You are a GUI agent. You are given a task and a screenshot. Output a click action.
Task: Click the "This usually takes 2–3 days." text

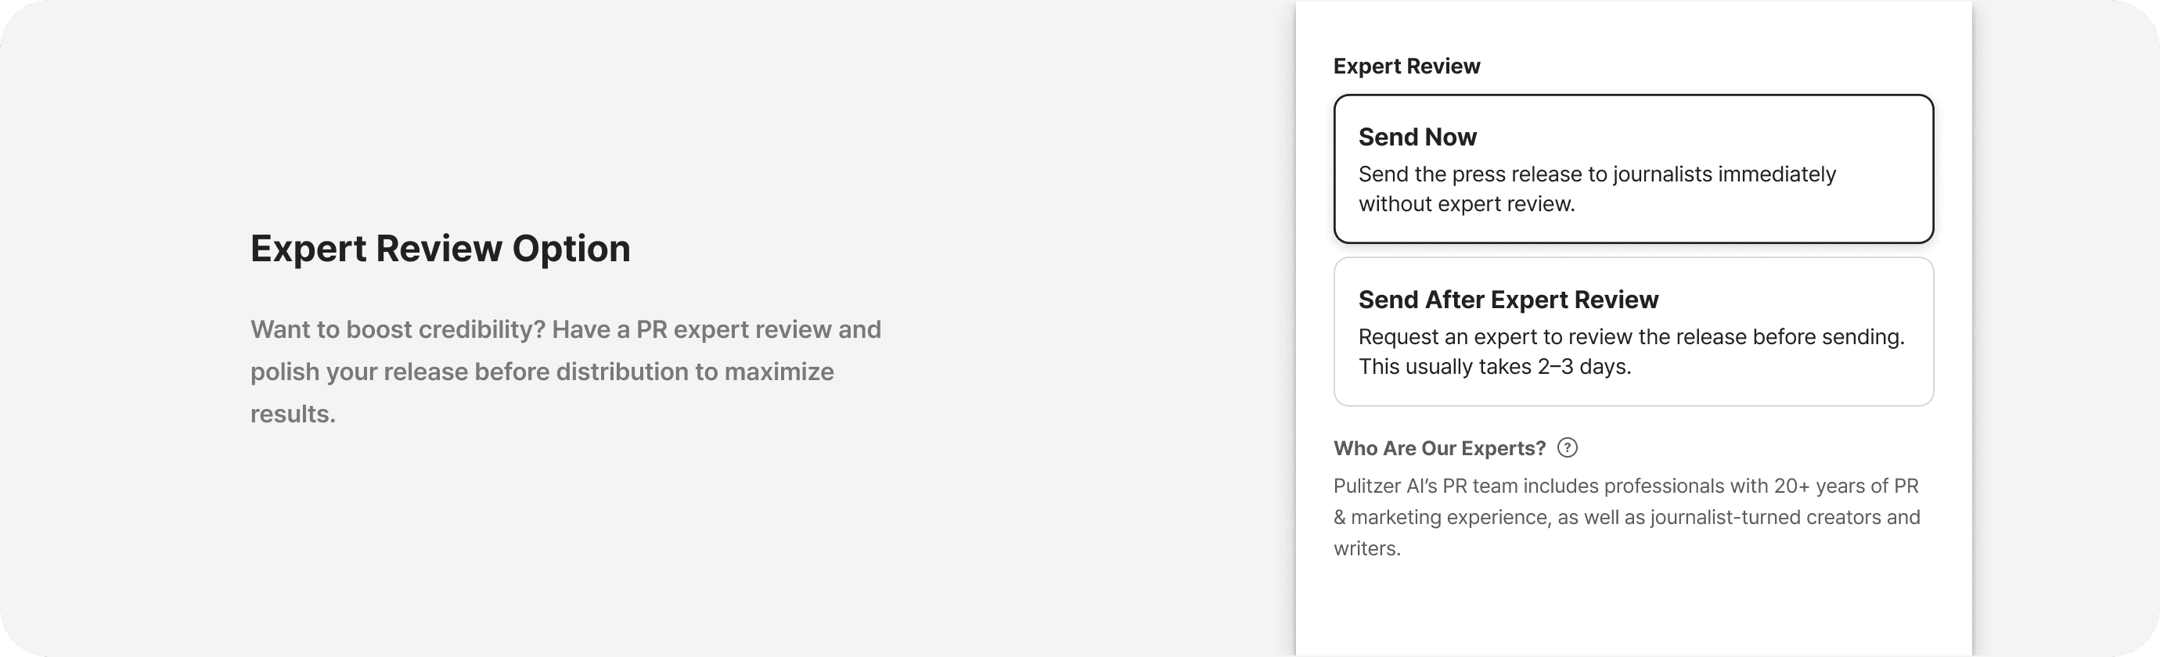(1494, 366)
